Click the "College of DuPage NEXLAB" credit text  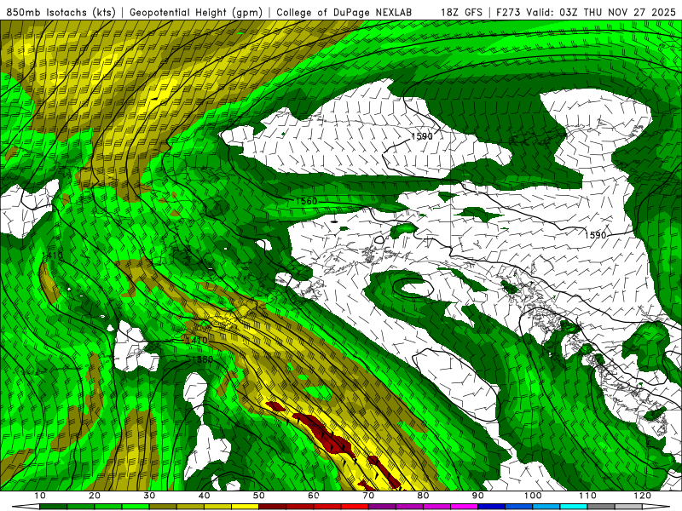click(x=344, y=12)
